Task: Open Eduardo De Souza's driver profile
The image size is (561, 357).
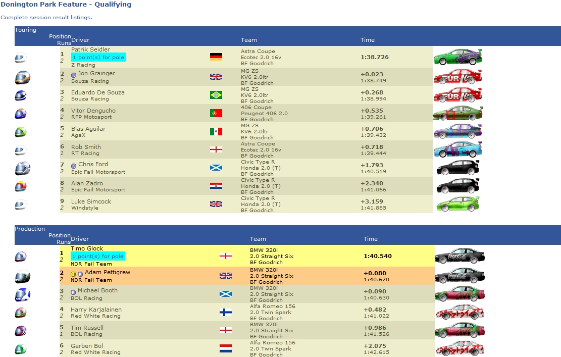Action: tap(97, 92)
